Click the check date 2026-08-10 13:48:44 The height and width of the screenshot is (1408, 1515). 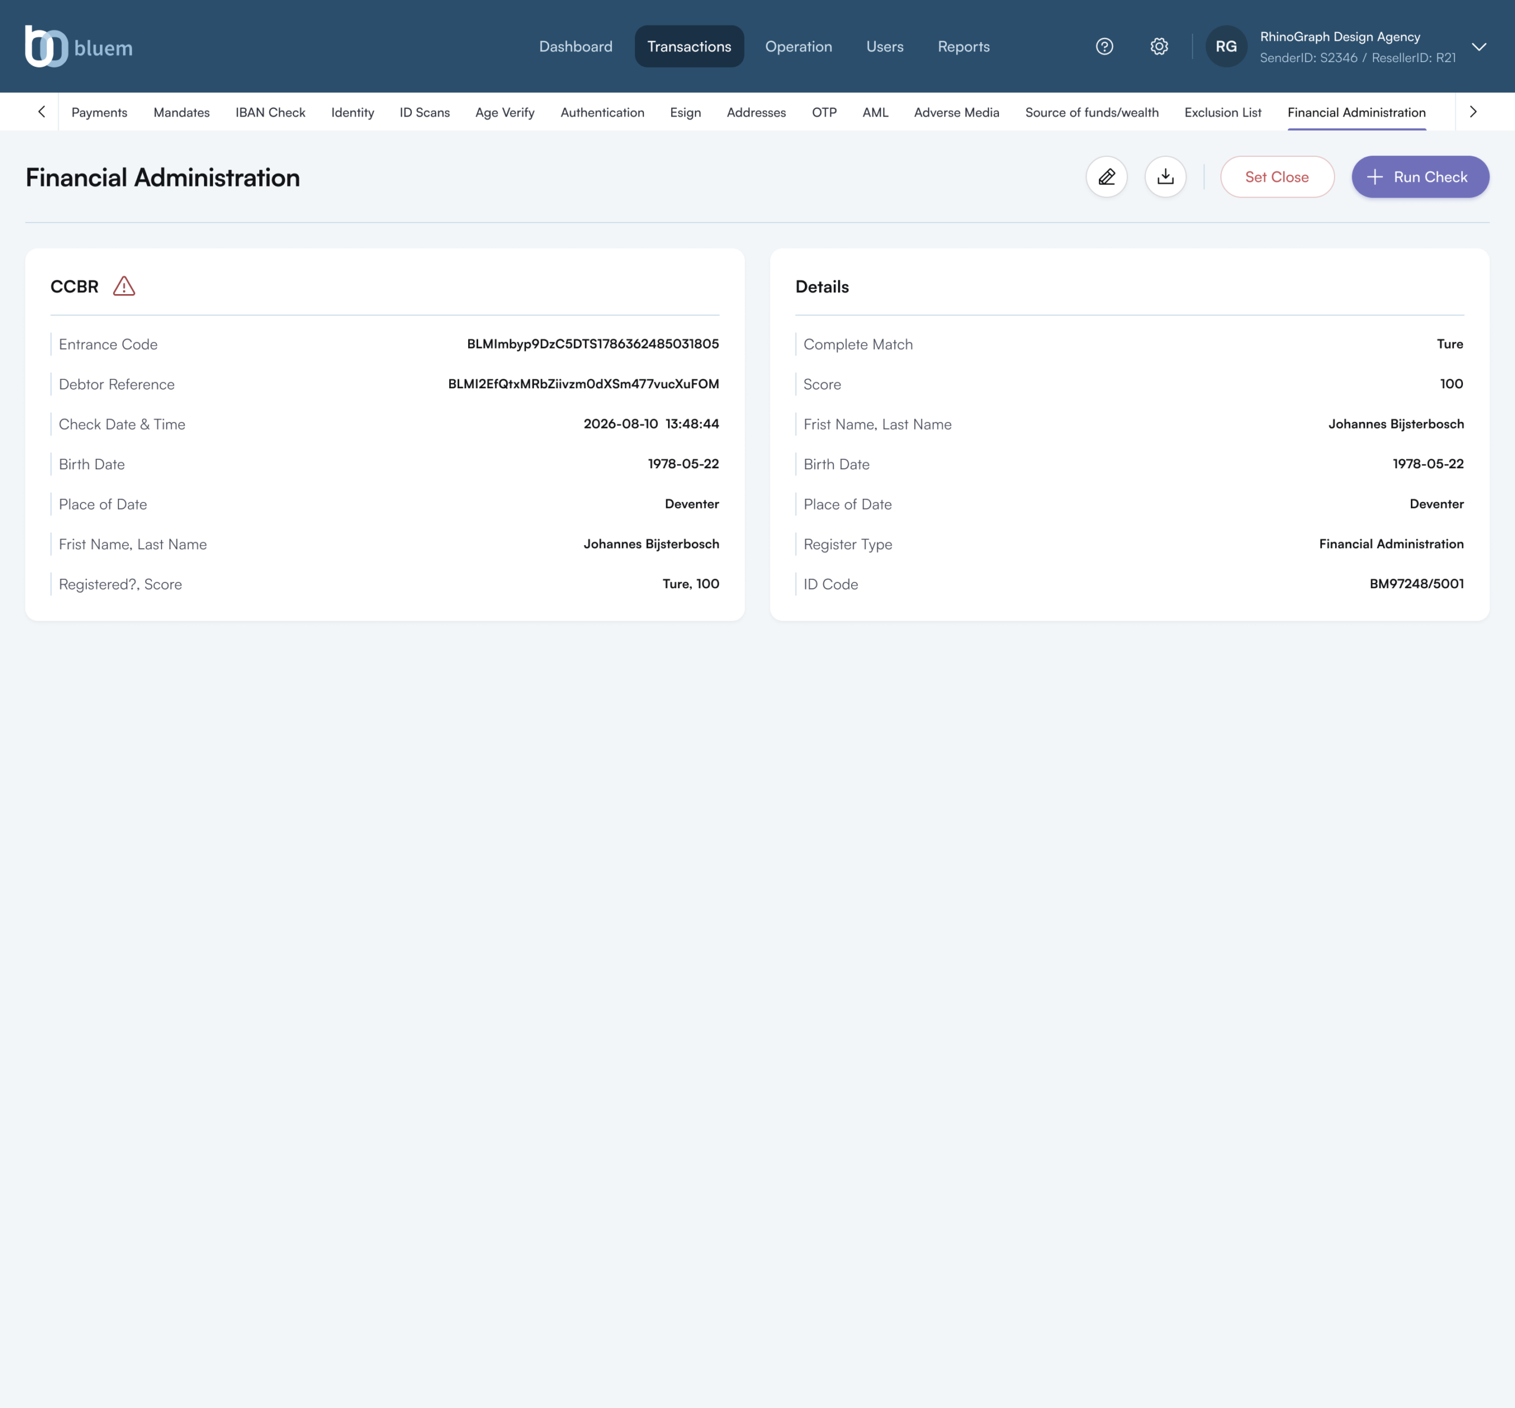(650, 424)
